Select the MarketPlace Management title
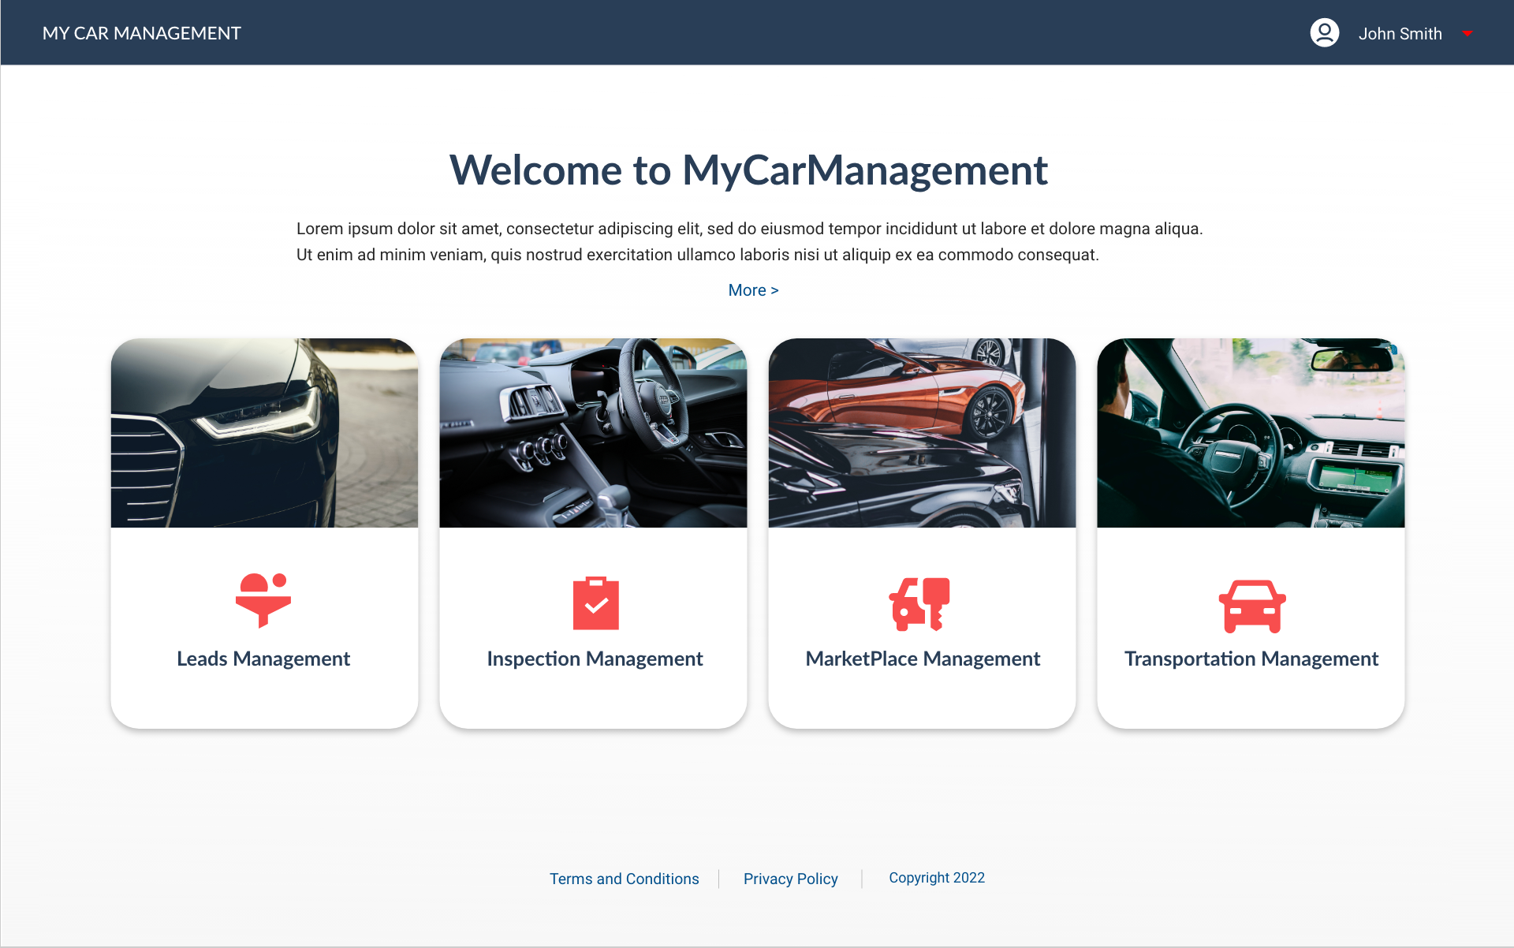Image resolution: width=1514 pixels, height=948 pixels. 923,659
